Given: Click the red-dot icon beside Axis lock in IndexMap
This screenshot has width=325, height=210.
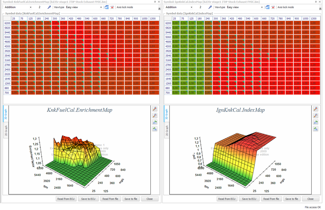Looking at the screenshot, I should point(273,7).
